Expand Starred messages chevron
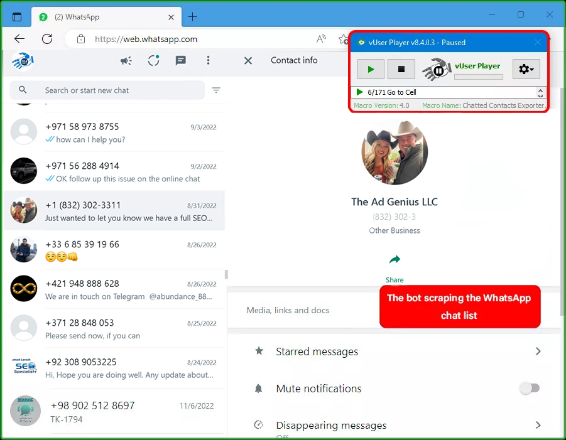This screenshot has height=440, width=566. [538, 351]
